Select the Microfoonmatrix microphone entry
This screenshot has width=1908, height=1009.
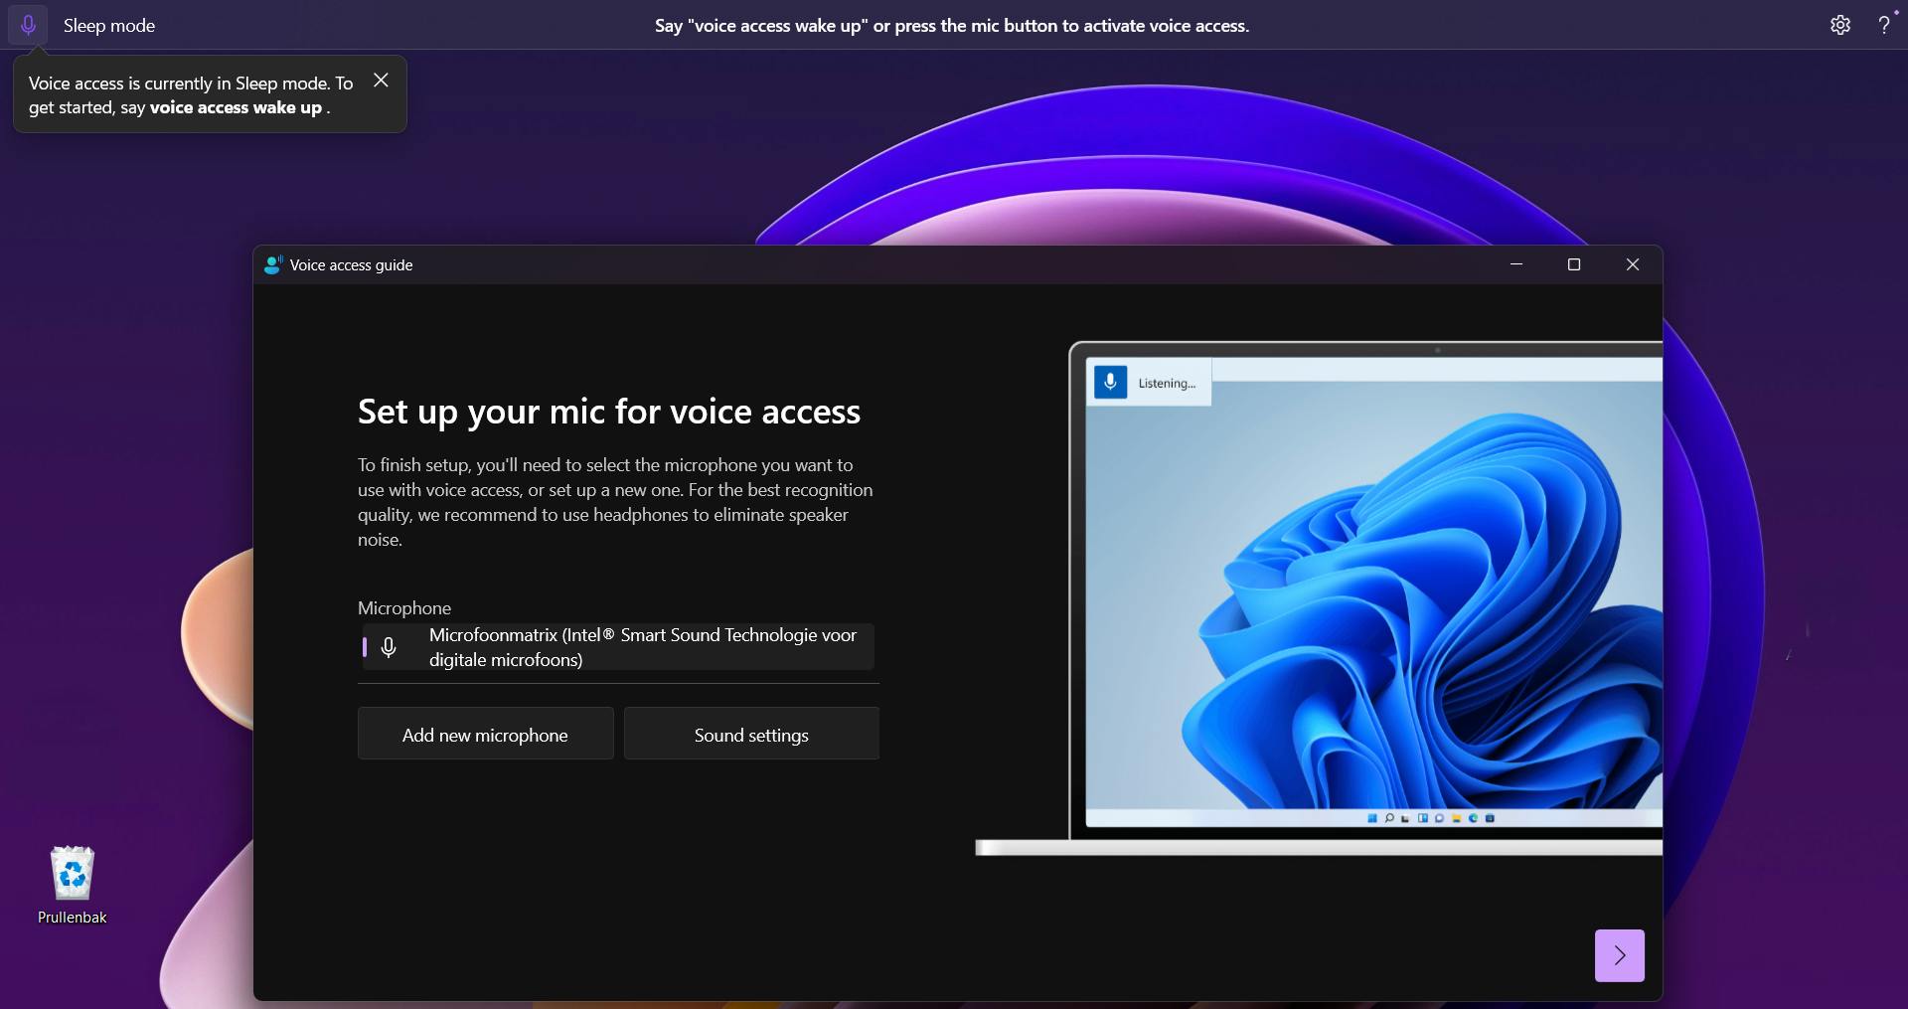coord(618,647)
